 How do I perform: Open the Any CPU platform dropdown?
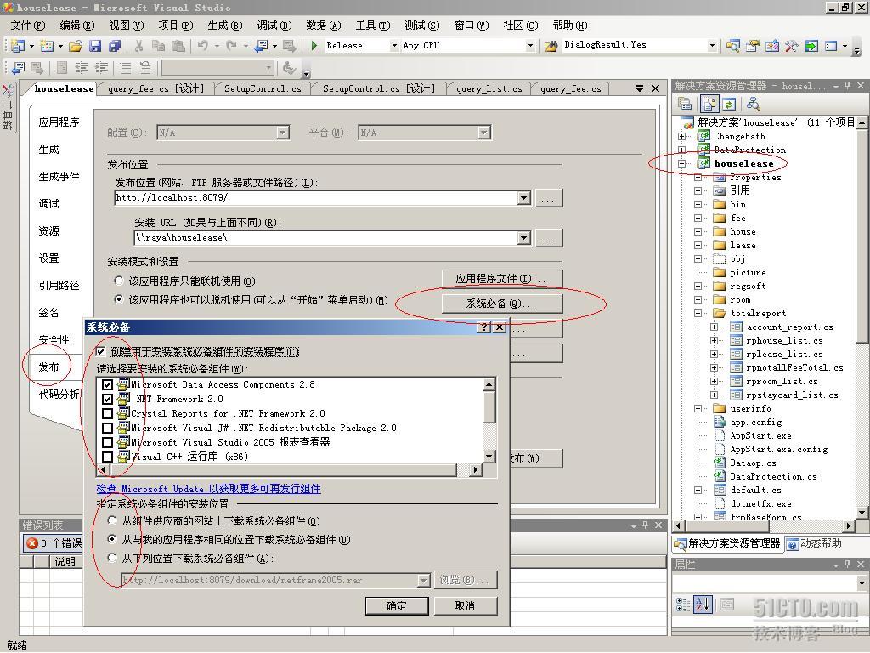(x=530, y=46)
